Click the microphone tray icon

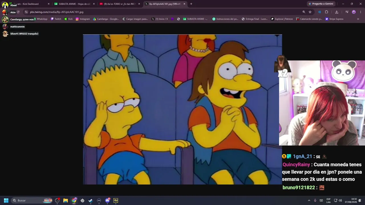[x=315, y=200]
